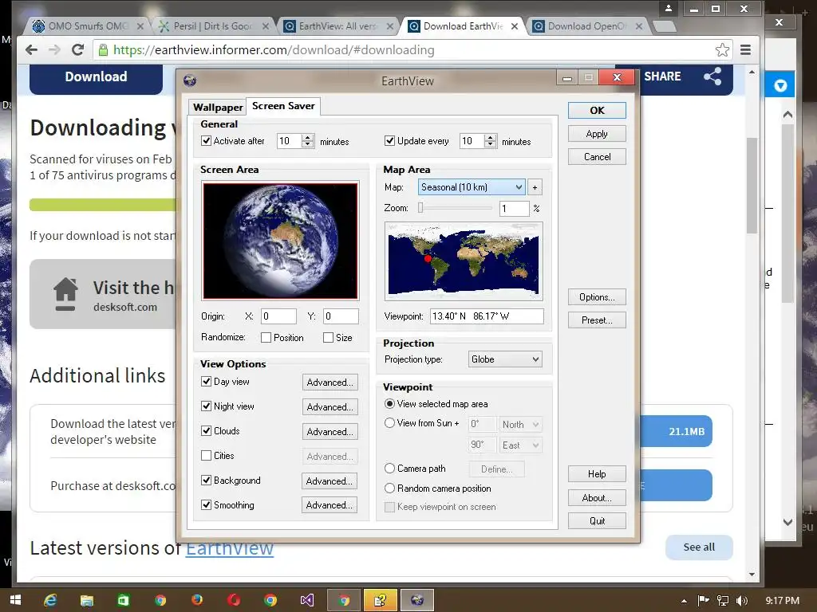This screenshot has width=817, height=612.
Task: Toggle the Smoothing checkbox
Action: tap(207, 504)
